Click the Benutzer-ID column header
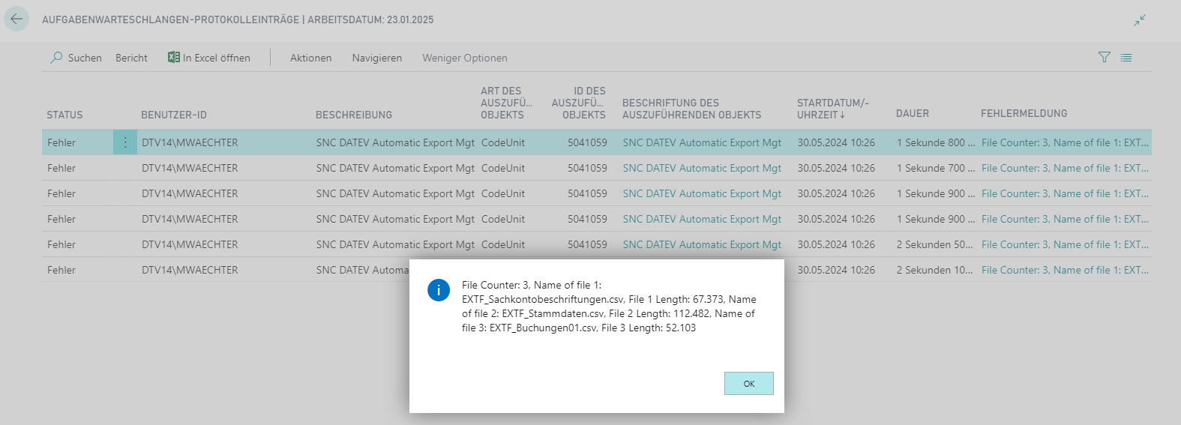The width and height of the screenshot is (1181, 425). [173, 115]
